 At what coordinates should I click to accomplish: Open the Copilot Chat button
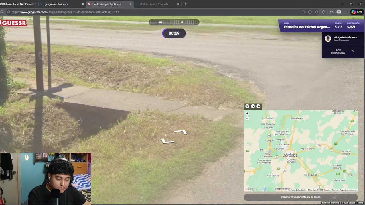point(357,12)
